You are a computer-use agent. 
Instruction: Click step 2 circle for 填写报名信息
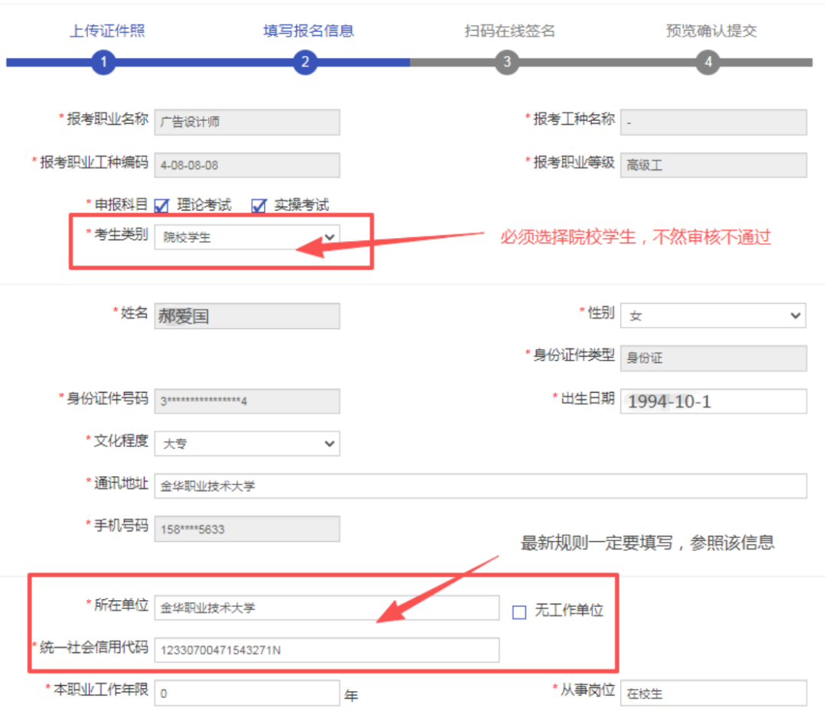(x=305, y=62)
